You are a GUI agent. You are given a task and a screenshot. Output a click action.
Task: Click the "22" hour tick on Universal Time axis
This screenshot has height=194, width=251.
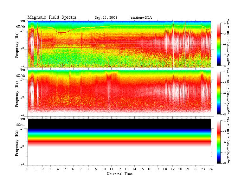point(196,169)
